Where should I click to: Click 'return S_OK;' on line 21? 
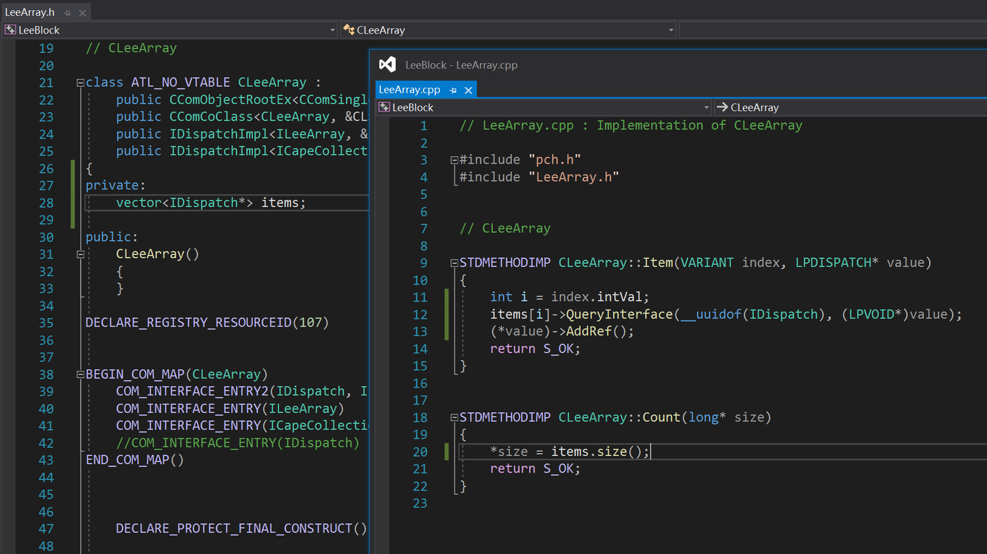(x=535, y=469)
